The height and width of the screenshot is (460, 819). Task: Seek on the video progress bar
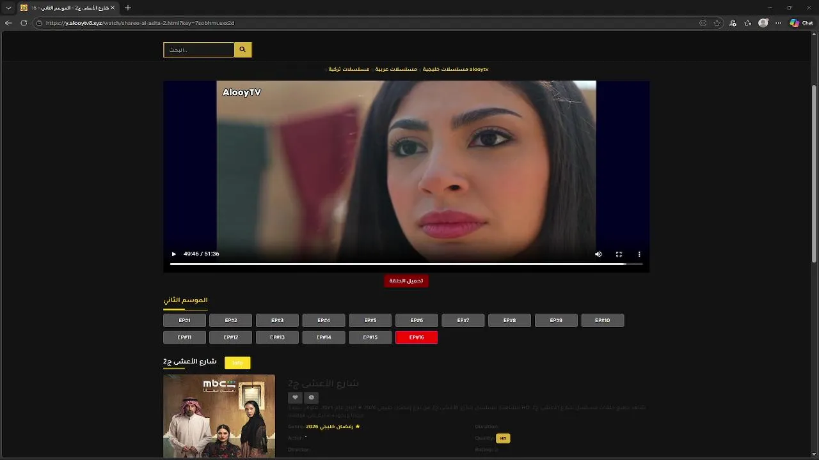click(x=406, y=264)
